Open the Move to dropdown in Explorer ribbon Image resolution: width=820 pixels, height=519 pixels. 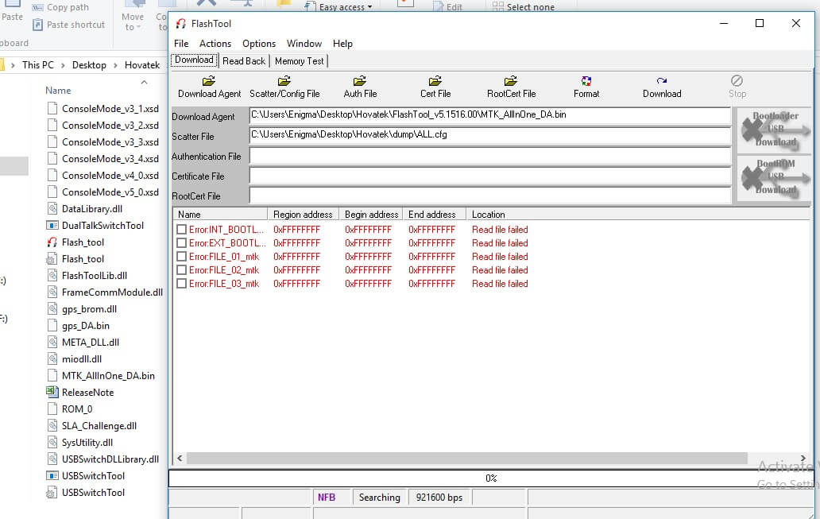pyautogui.click(x=133, y=21)
